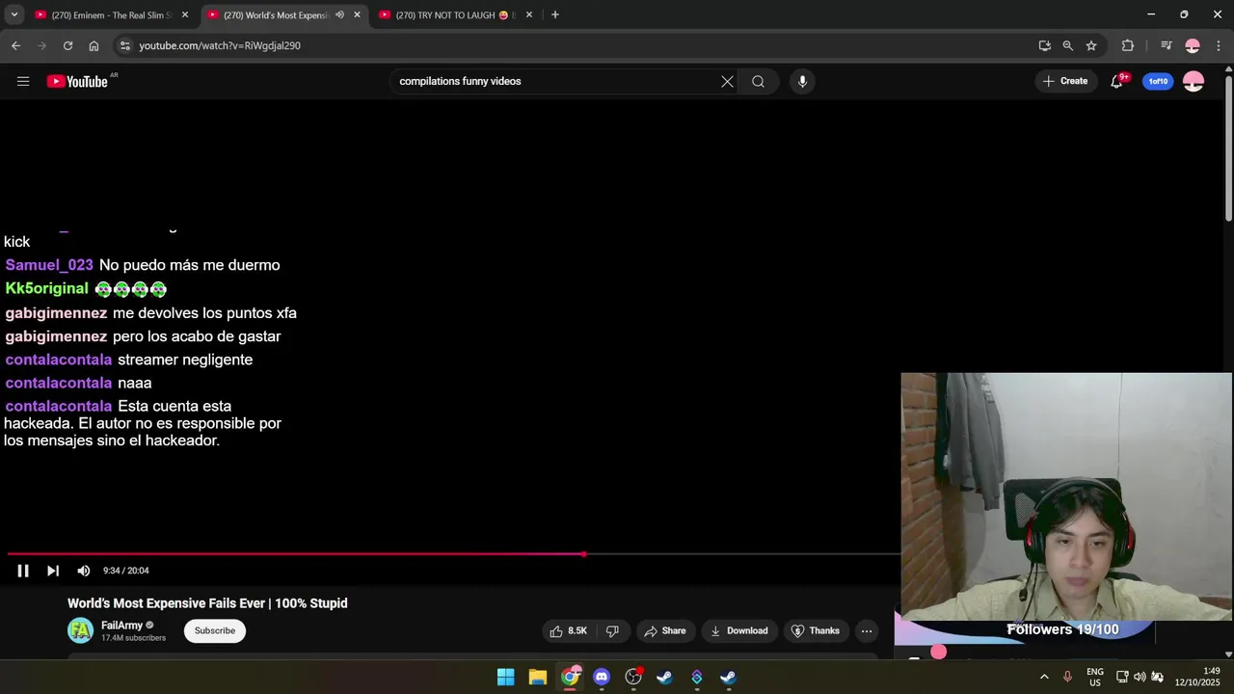This screenshot has height=694, width=1234.
Task: Mute the video volume speaker icon
Action: point(84,571)
